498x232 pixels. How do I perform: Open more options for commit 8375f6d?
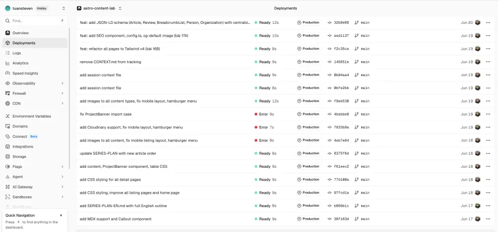click(488, 153)
